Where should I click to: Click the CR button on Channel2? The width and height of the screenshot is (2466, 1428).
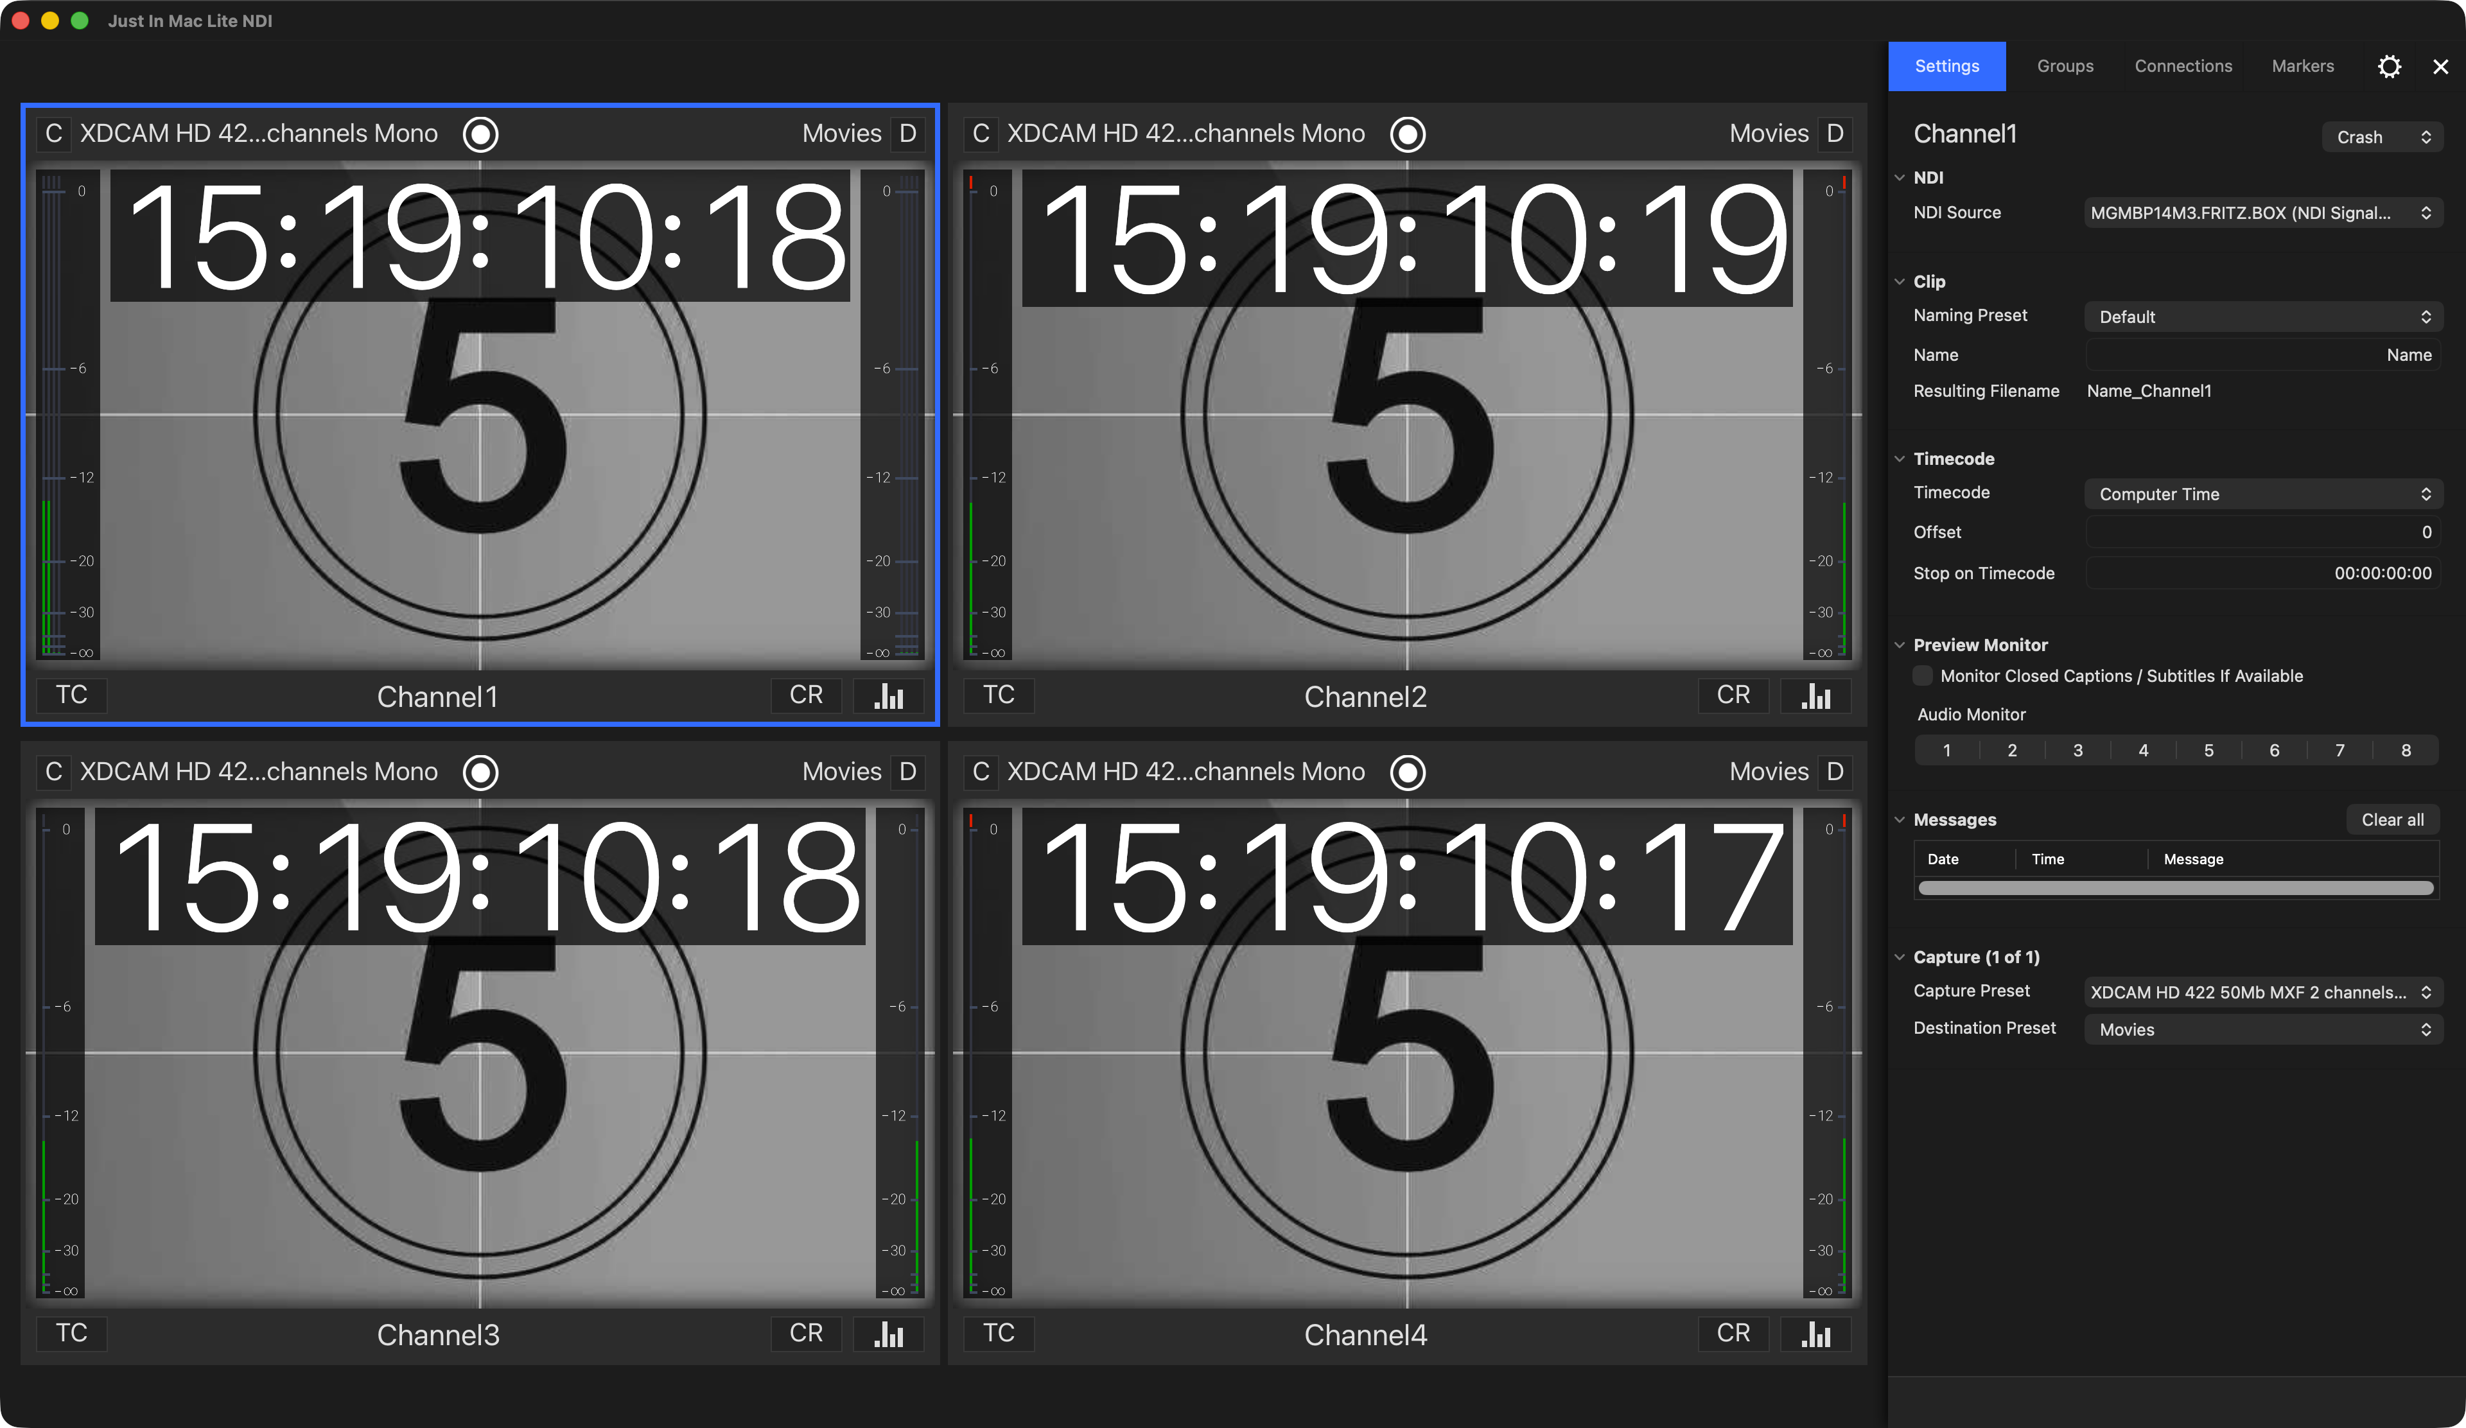[1734, 695]
